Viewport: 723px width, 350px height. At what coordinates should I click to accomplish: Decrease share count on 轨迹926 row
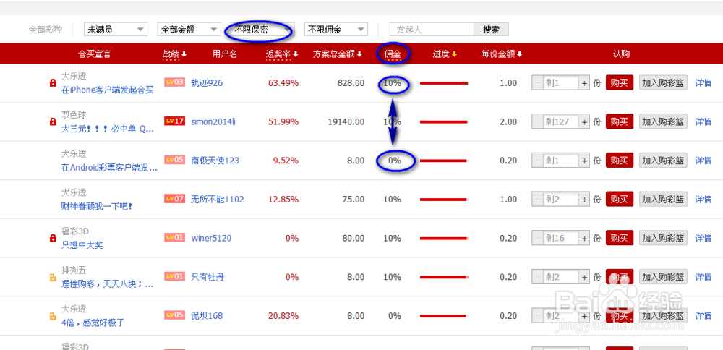pos(537,83)
